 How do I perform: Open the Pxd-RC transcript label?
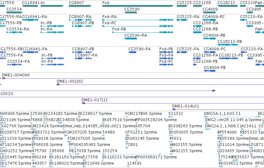[109, 23]
